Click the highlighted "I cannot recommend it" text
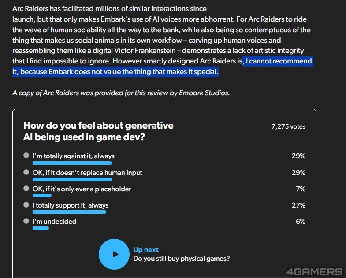The width and height of the screenshot is (346, 278). 278,61
